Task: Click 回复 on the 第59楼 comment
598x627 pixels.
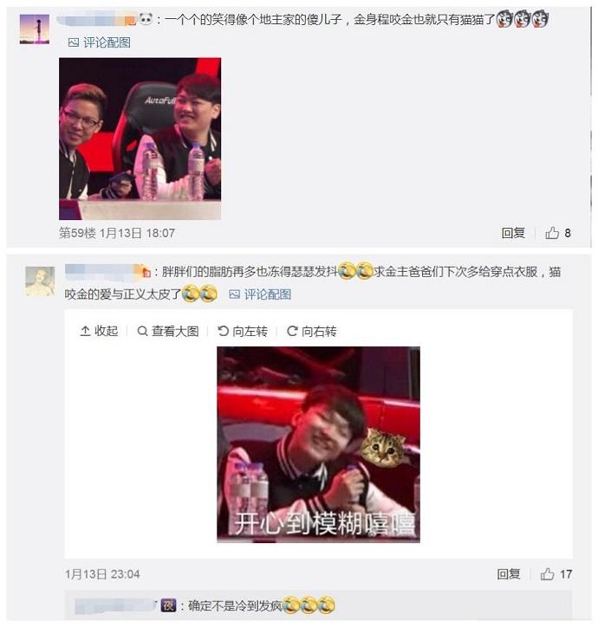Action: click(x=513, y=233)
